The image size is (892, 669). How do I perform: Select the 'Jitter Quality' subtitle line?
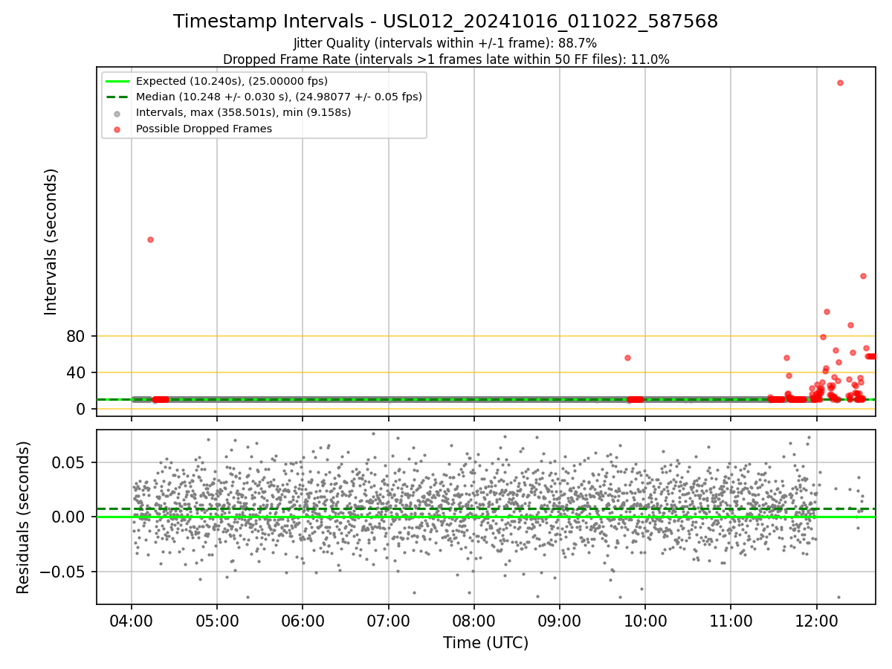pos(445,44)
